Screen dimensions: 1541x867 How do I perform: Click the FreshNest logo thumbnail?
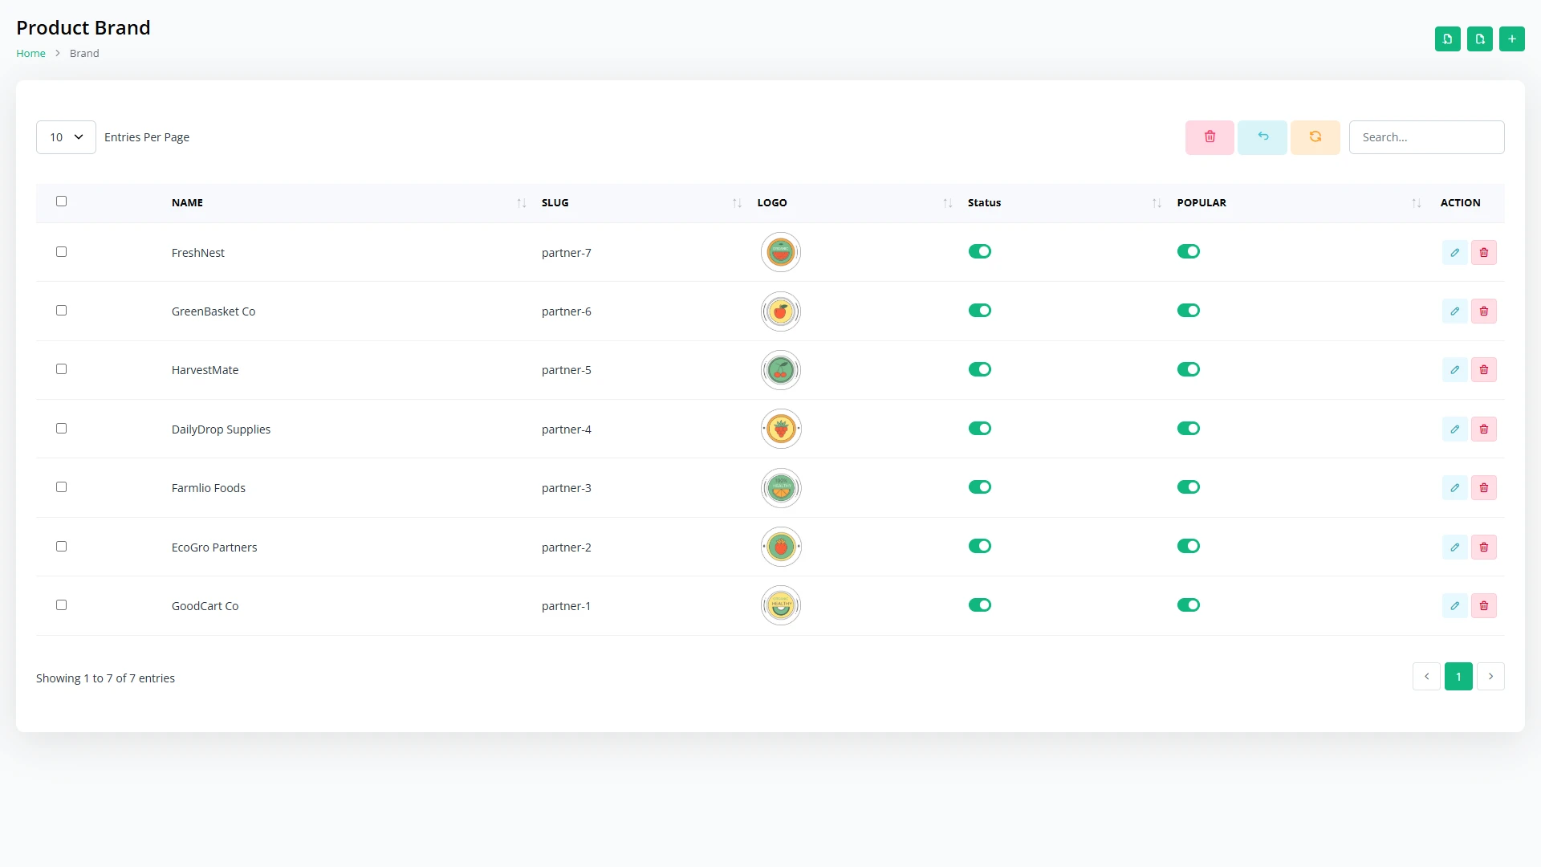tap(781, 252)
